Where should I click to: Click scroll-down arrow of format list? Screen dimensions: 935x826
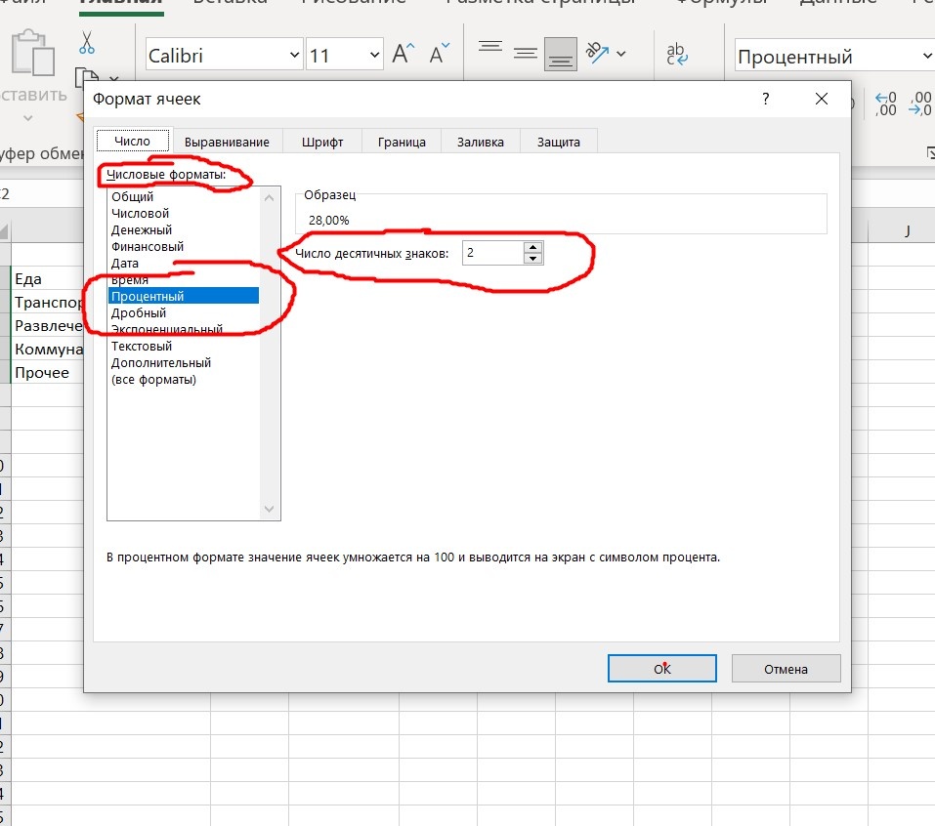click(269, 509)
